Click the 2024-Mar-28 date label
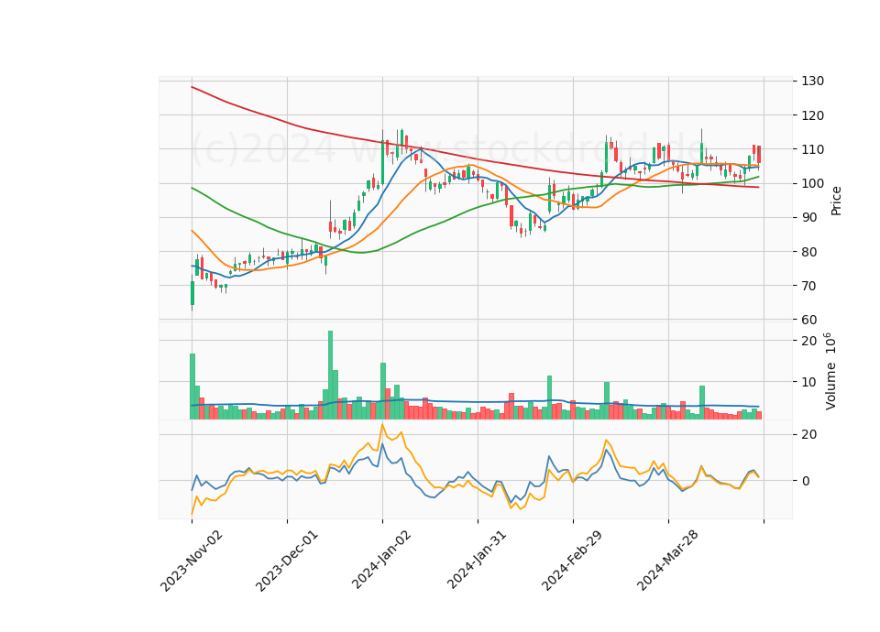This screenshot has width=880, height=632. pyautogui.click(x=667, y=561)
